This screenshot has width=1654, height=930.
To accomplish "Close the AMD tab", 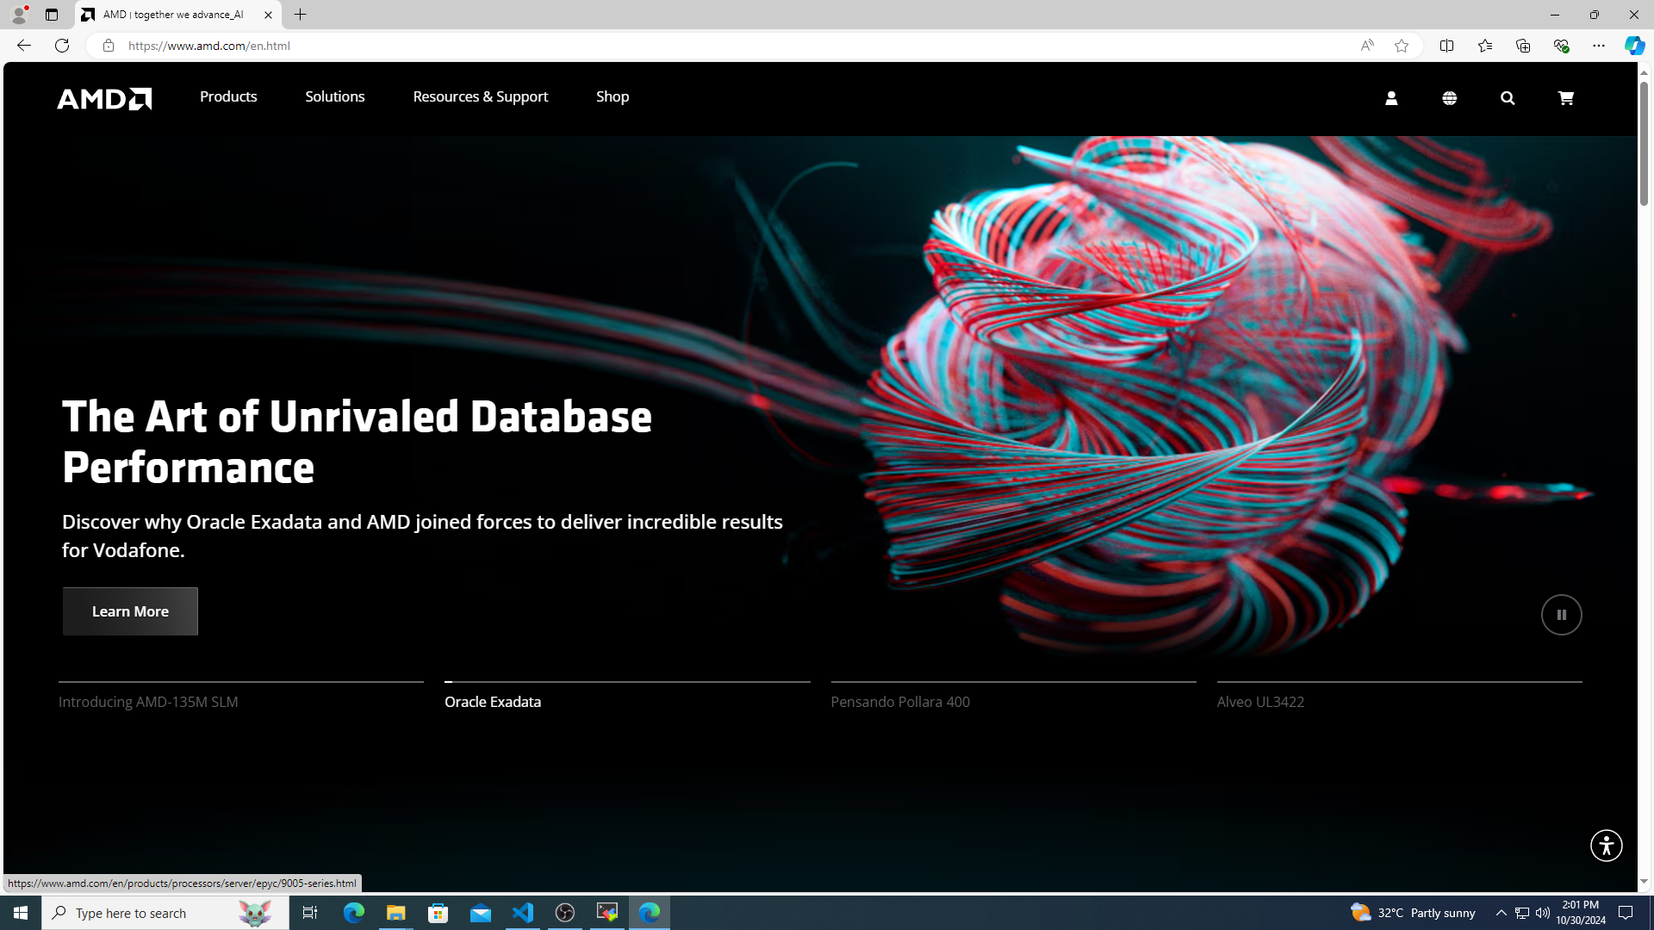I will pos(268,15).
